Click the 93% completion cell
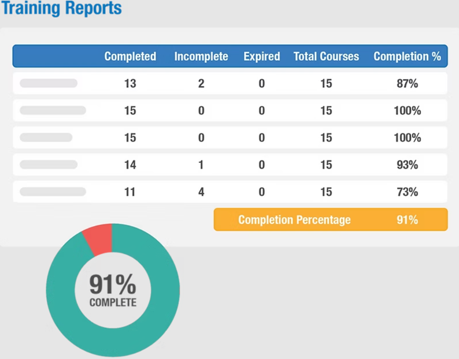The width and height of the screenshot is (459, 359). pos(406,165)
